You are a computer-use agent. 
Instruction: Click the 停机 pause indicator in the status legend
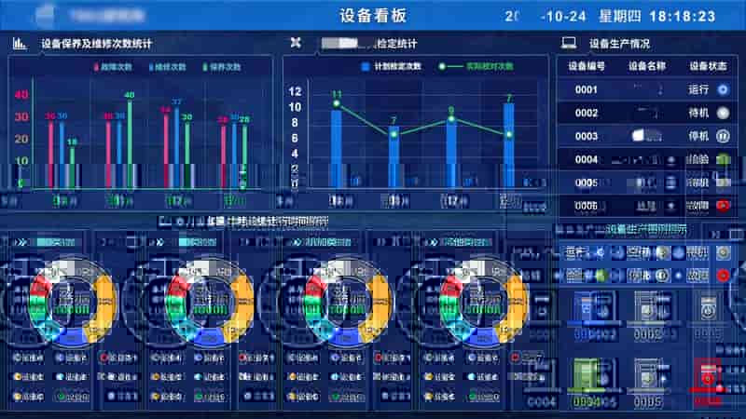click(x=662, y=275)
